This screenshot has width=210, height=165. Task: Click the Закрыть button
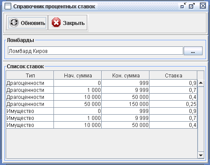(68, 23)
